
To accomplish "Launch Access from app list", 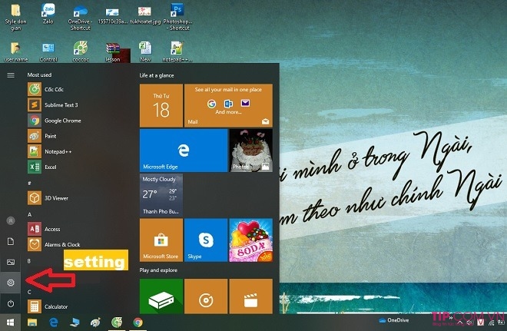I will 78,229.
